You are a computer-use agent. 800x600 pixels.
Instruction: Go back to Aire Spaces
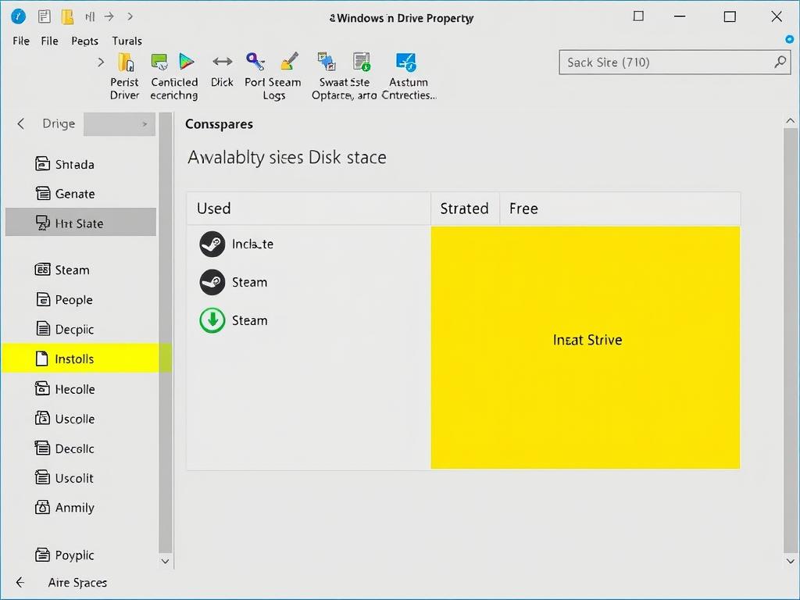tap(20, 583)
